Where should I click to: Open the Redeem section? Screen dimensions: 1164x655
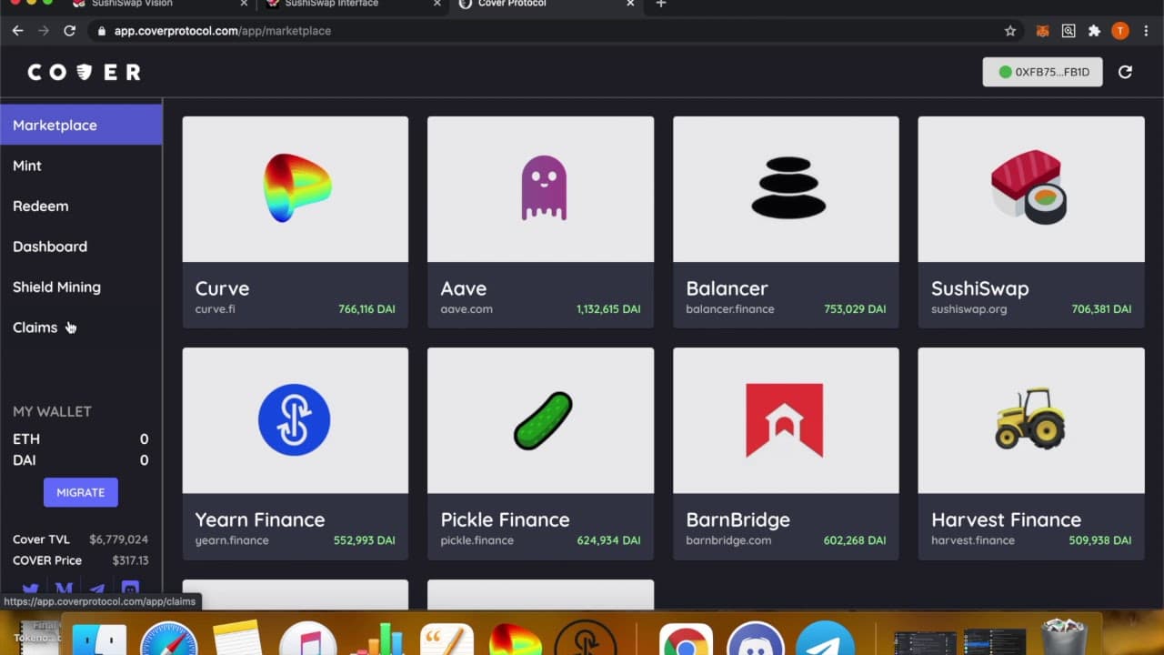[41, 206]
